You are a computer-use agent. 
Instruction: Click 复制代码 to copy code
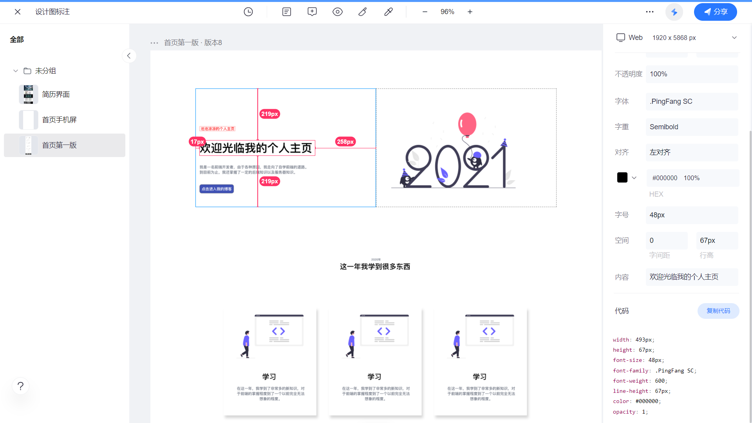coord(718,311)
